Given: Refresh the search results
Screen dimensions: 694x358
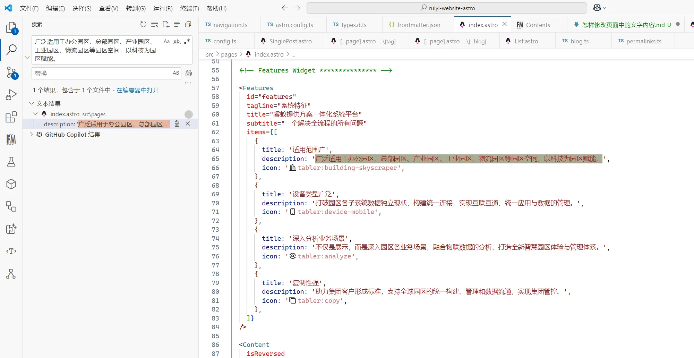Looking at the screenshot, I should point(143,24).
